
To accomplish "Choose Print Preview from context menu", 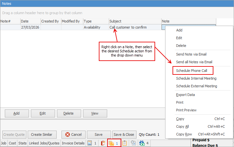I will click(x=199, y=110).
